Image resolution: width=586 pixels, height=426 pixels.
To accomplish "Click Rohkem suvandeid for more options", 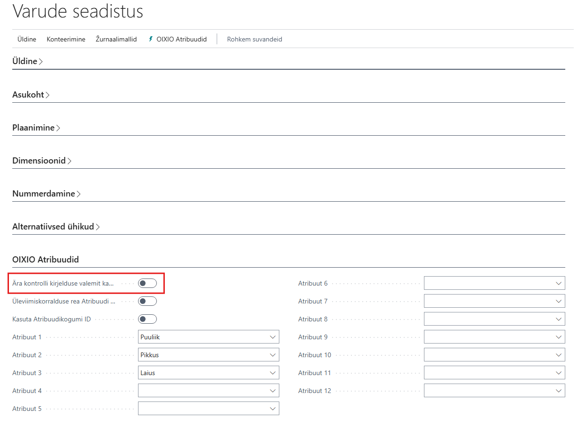I will click(x=254, y=39).
